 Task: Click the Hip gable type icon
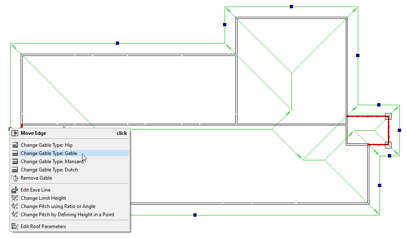(x=15, y=145)
